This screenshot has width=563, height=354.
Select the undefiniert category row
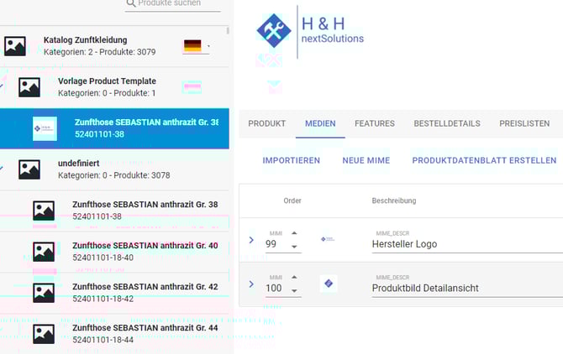[114, 169]
